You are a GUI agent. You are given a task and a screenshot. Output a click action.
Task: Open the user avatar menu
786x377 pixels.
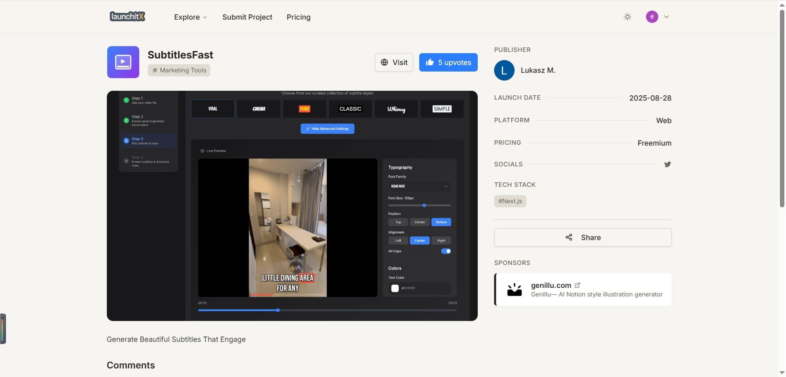(x=652, y=17)
